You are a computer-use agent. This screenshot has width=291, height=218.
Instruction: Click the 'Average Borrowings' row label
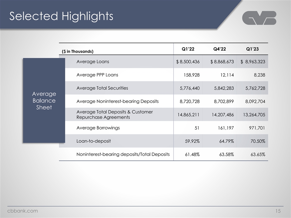coord(98,128)
